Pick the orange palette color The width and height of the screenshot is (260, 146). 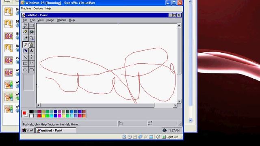coord(84,116)
